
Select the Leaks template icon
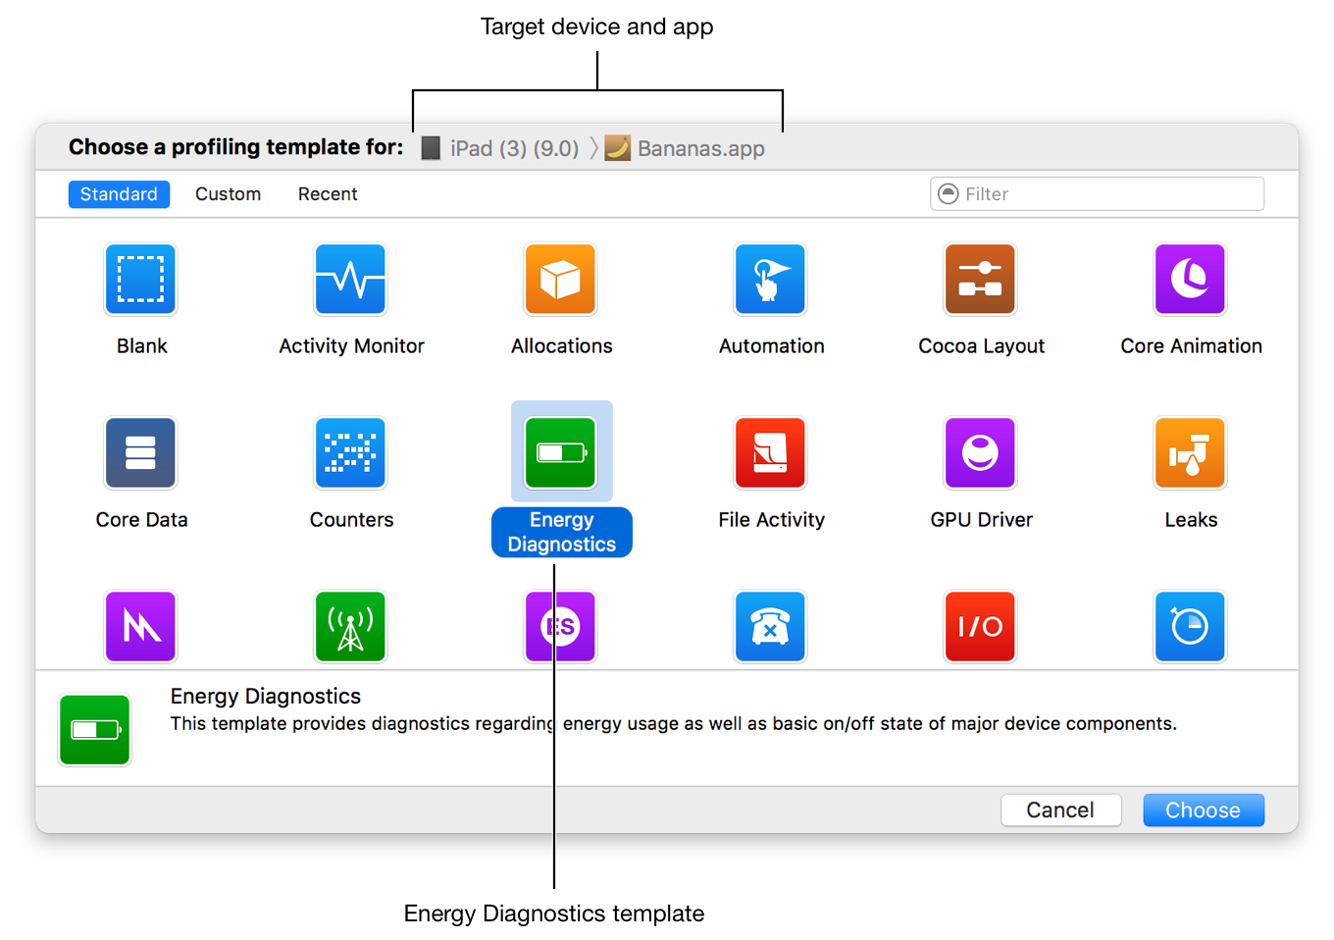1190,452
